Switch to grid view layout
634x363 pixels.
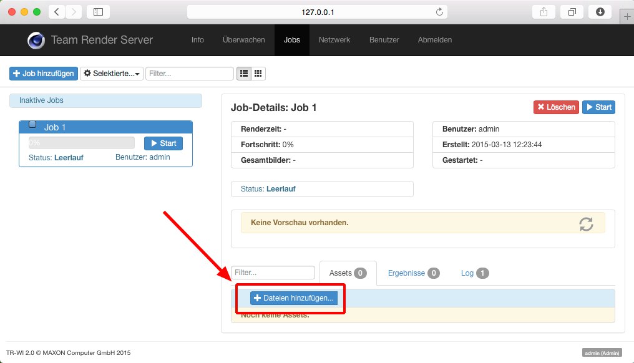coord(258,74)
